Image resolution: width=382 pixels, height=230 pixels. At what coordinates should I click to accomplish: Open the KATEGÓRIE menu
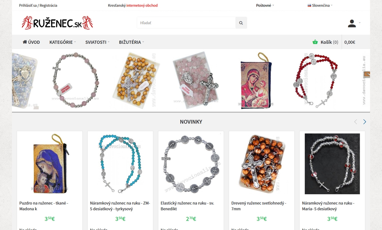pos(63,42)
